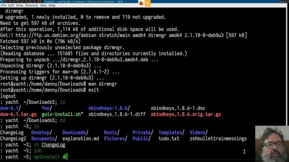Click the zshbullettrainmessings file name
The image size is (289, 162).
218,139
